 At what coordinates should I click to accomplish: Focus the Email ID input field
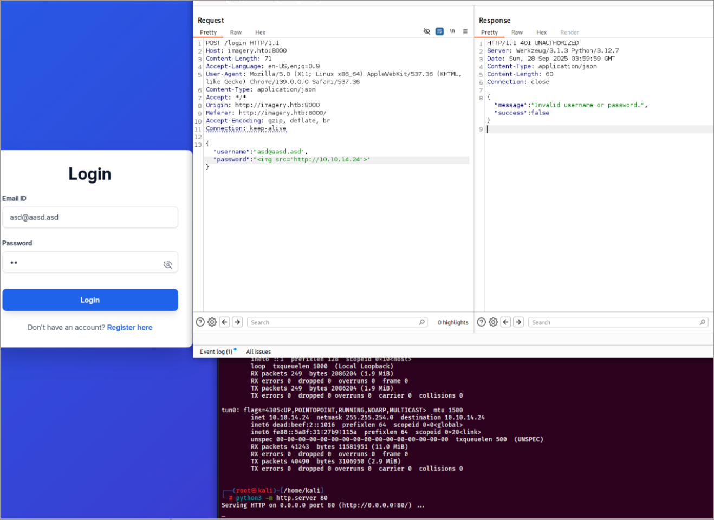pos(90,217)
